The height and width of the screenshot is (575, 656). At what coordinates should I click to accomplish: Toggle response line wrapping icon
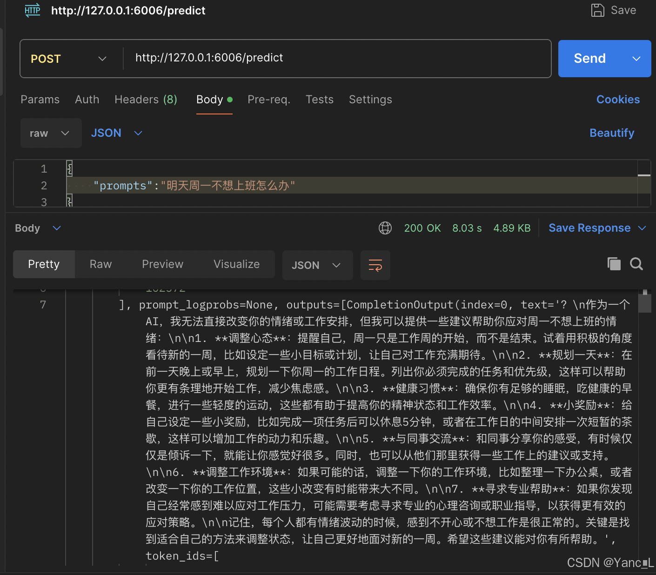point(375,265)
